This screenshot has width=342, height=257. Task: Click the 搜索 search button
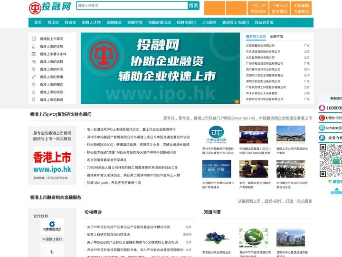tap(193, 6)
